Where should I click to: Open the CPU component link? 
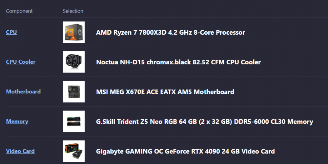[x=11, y=32]
